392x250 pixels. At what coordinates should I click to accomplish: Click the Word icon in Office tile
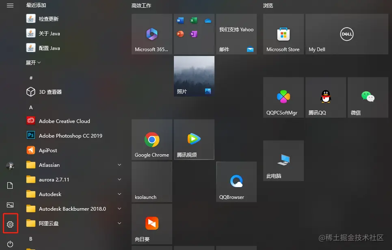pyautogui.click(x=180, y=20)
